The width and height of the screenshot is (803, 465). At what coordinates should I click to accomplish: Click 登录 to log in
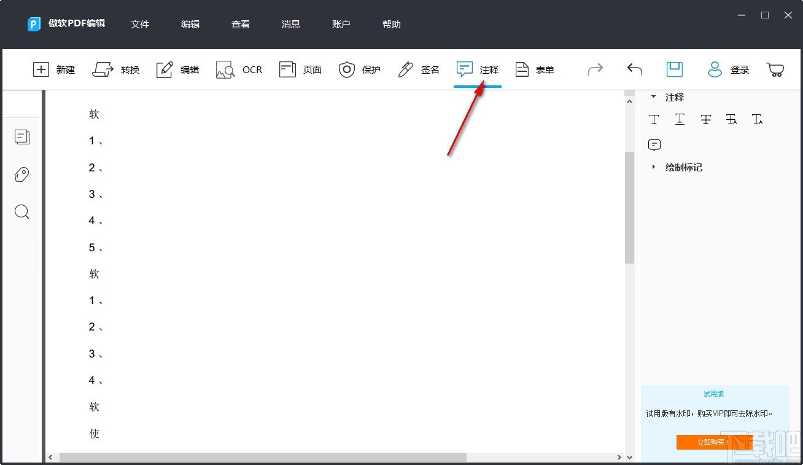728,69
